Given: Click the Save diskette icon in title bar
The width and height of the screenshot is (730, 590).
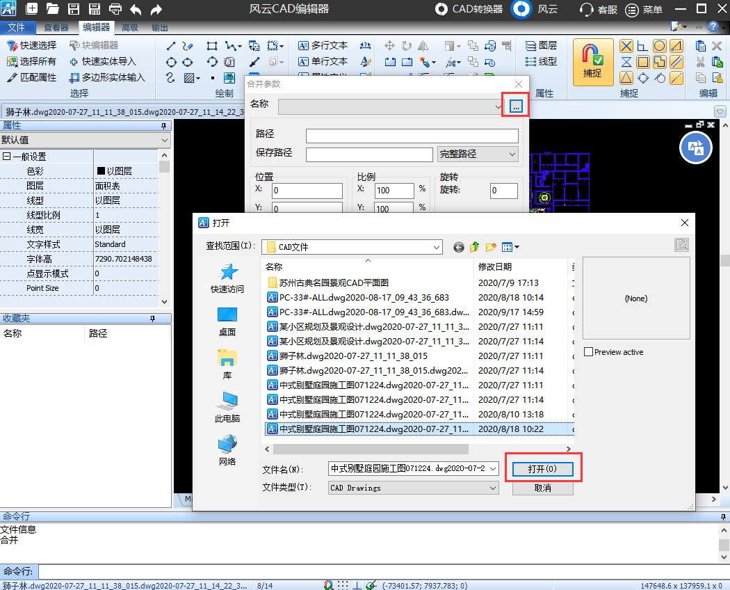Looking at the screenshot, I should pyautogui.click(x=74, y=8).
